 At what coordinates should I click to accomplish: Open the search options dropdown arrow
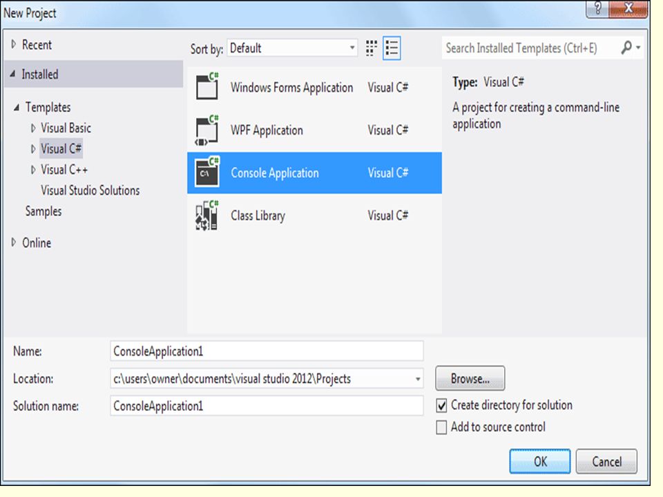638,48
